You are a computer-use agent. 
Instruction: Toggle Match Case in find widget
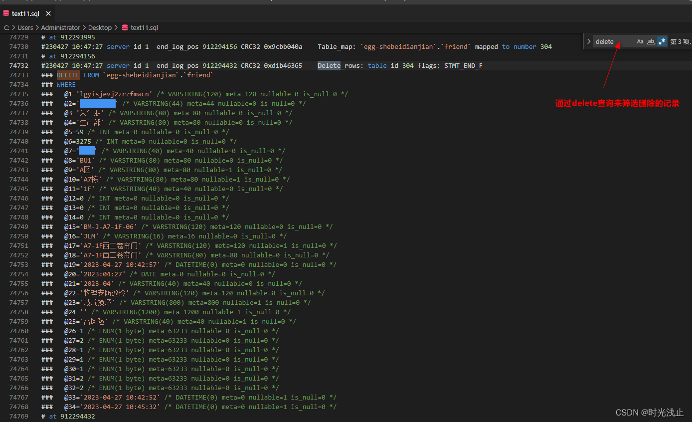pyautogui.click(x=640, y=42)
